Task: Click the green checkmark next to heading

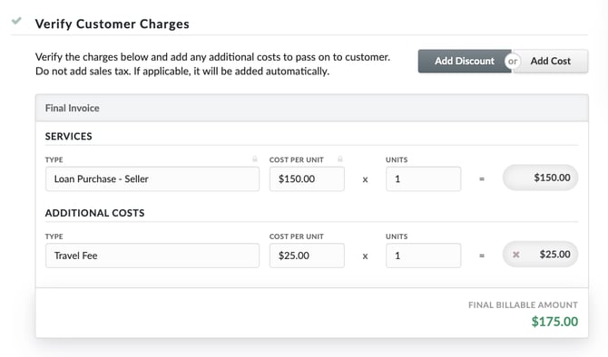Action: [16, 21]
